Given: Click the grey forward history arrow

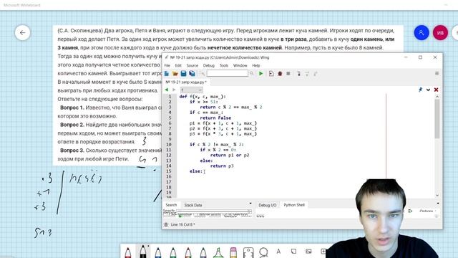Looking at the screenshot, I should [174, 90].
